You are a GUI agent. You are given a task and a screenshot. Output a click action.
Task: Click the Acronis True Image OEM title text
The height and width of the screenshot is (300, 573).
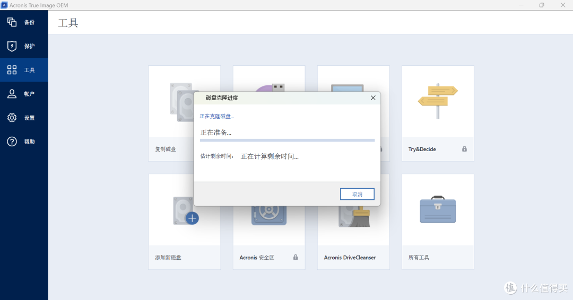click(39, 5)
